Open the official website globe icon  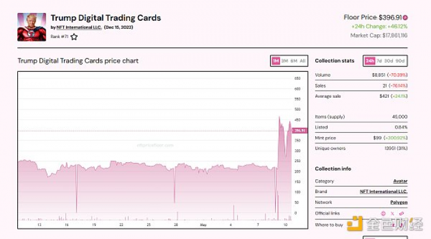pos(383,213)
